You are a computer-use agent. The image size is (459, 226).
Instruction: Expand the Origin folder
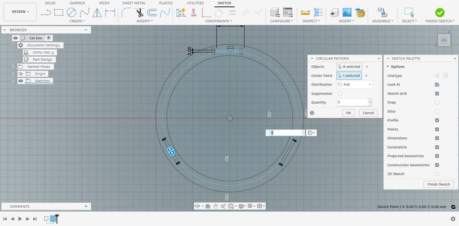pos(13,74)
